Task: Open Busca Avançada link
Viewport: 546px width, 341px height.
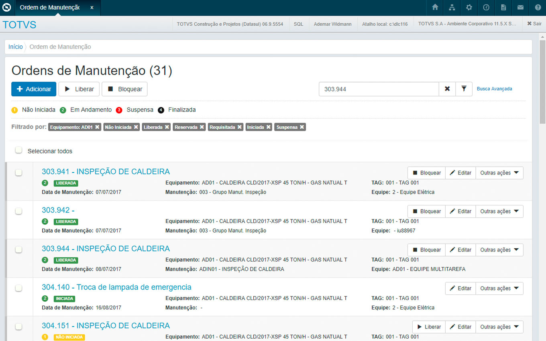Action: (494, 89)
